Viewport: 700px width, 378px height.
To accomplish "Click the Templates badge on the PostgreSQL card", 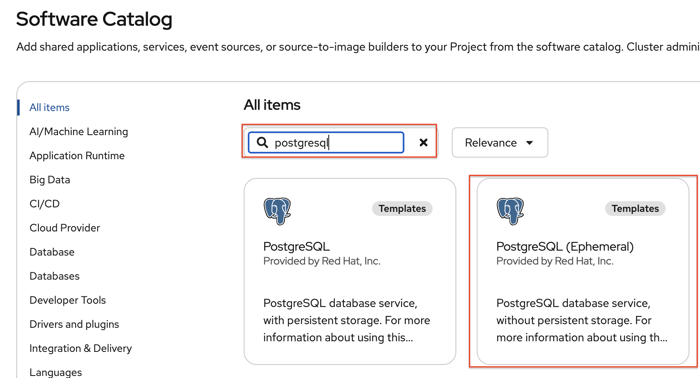I will coord(402,209).
